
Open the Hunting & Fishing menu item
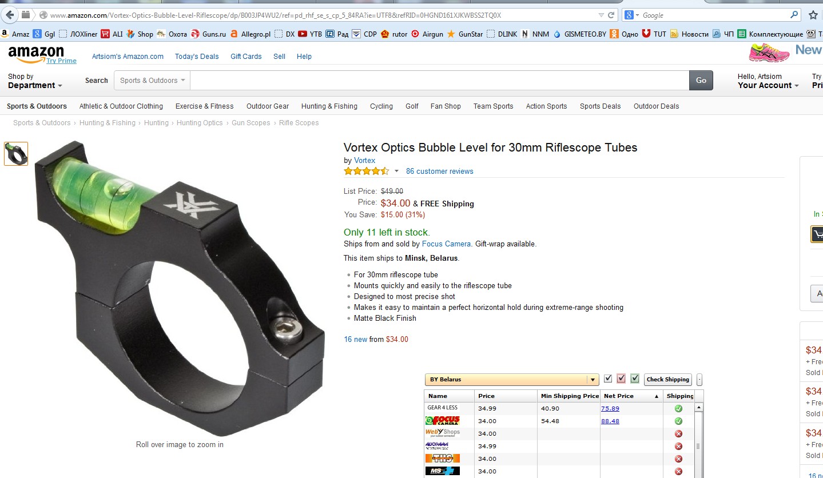coord(329,106)
